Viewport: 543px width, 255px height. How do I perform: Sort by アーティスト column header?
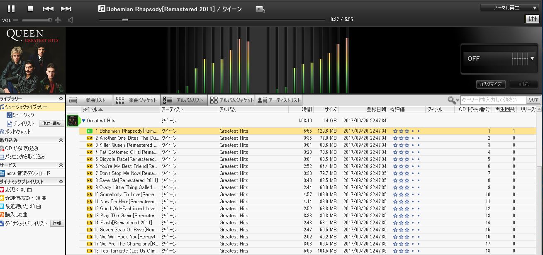click(189, 109)
